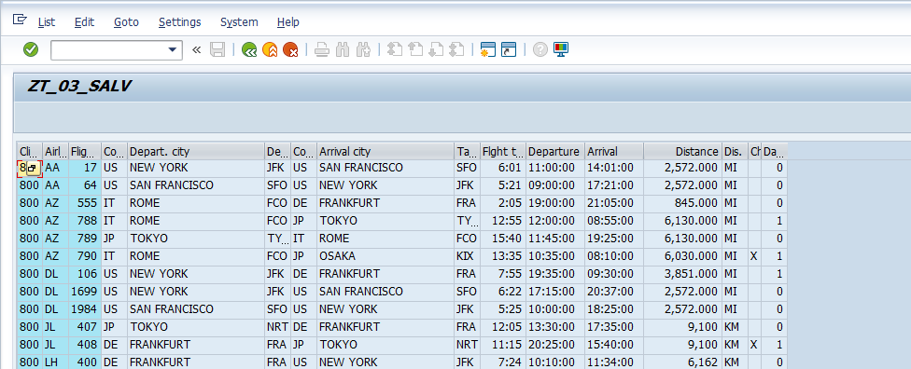This screenshot has width=911, height=369.
Task: Select the 6,162 distance cell
Action: pyautogui.click(x=682, y=362)
